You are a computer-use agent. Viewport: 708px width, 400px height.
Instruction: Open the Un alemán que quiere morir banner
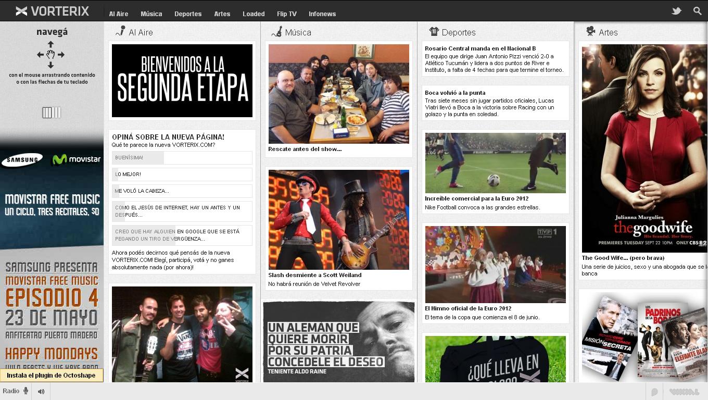pos(339,342)
